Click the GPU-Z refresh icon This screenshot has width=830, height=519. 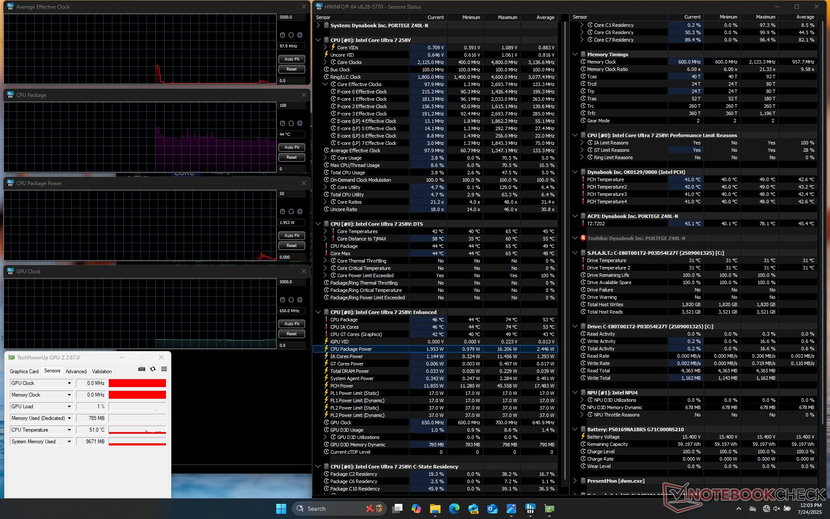click(x=153, y=369)
